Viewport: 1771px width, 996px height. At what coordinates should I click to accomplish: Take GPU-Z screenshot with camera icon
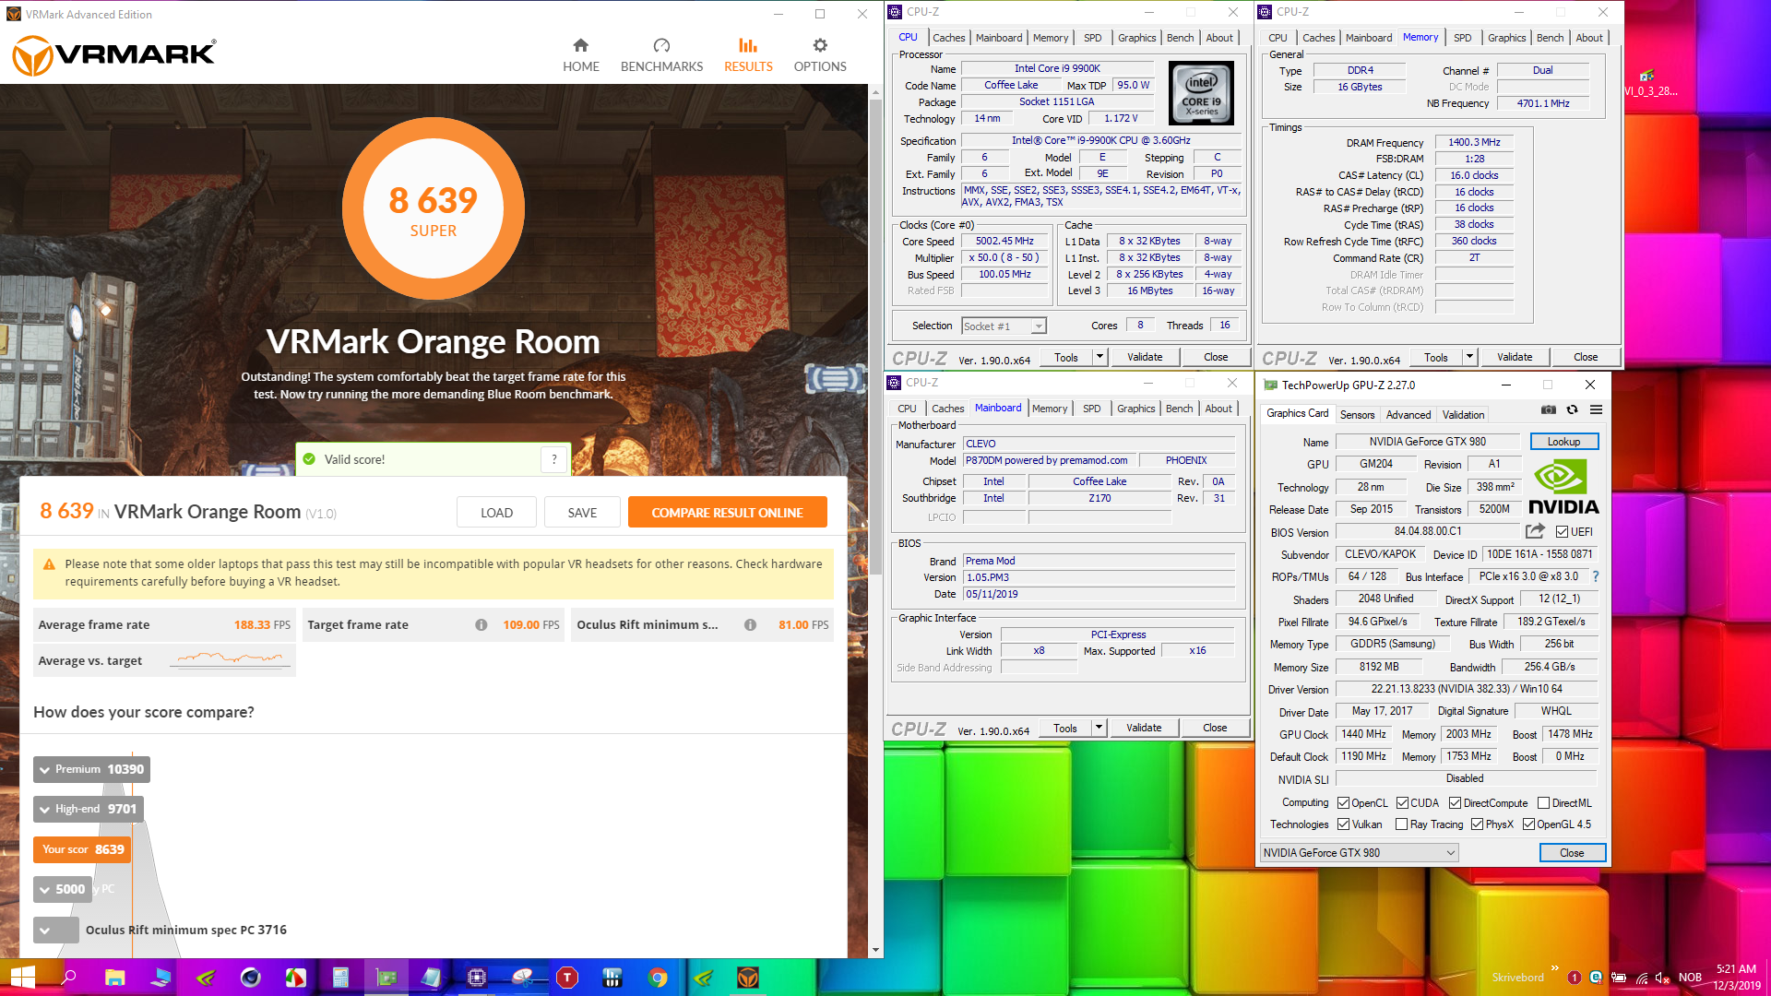tap(1549, 410)
